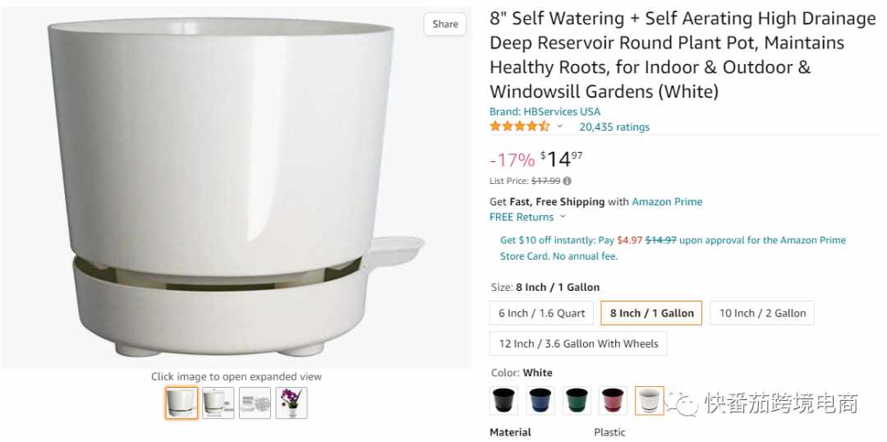Show the first white pot thumbnail
The height and width of the screenshot is (442, 887).
coord(182,403)
